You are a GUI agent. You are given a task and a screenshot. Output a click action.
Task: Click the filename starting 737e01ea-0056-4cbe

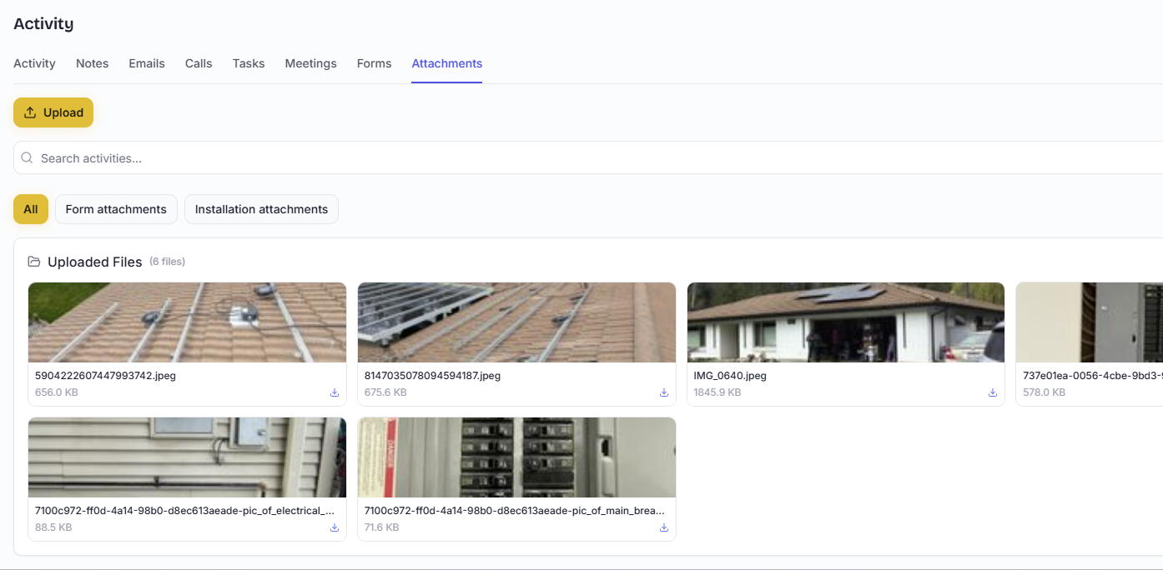click(x=1093, y=376)
